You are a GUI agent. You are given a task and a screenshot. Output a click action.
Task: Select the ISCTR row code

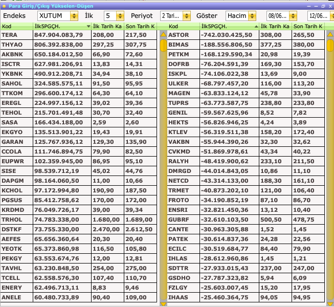click(x=11, y=64)
